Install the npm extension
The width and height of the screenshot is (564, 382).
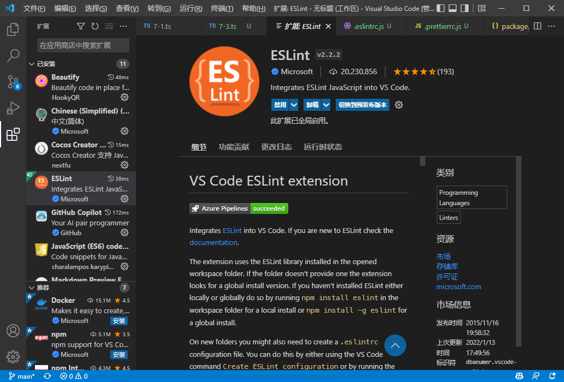(118, 355)
